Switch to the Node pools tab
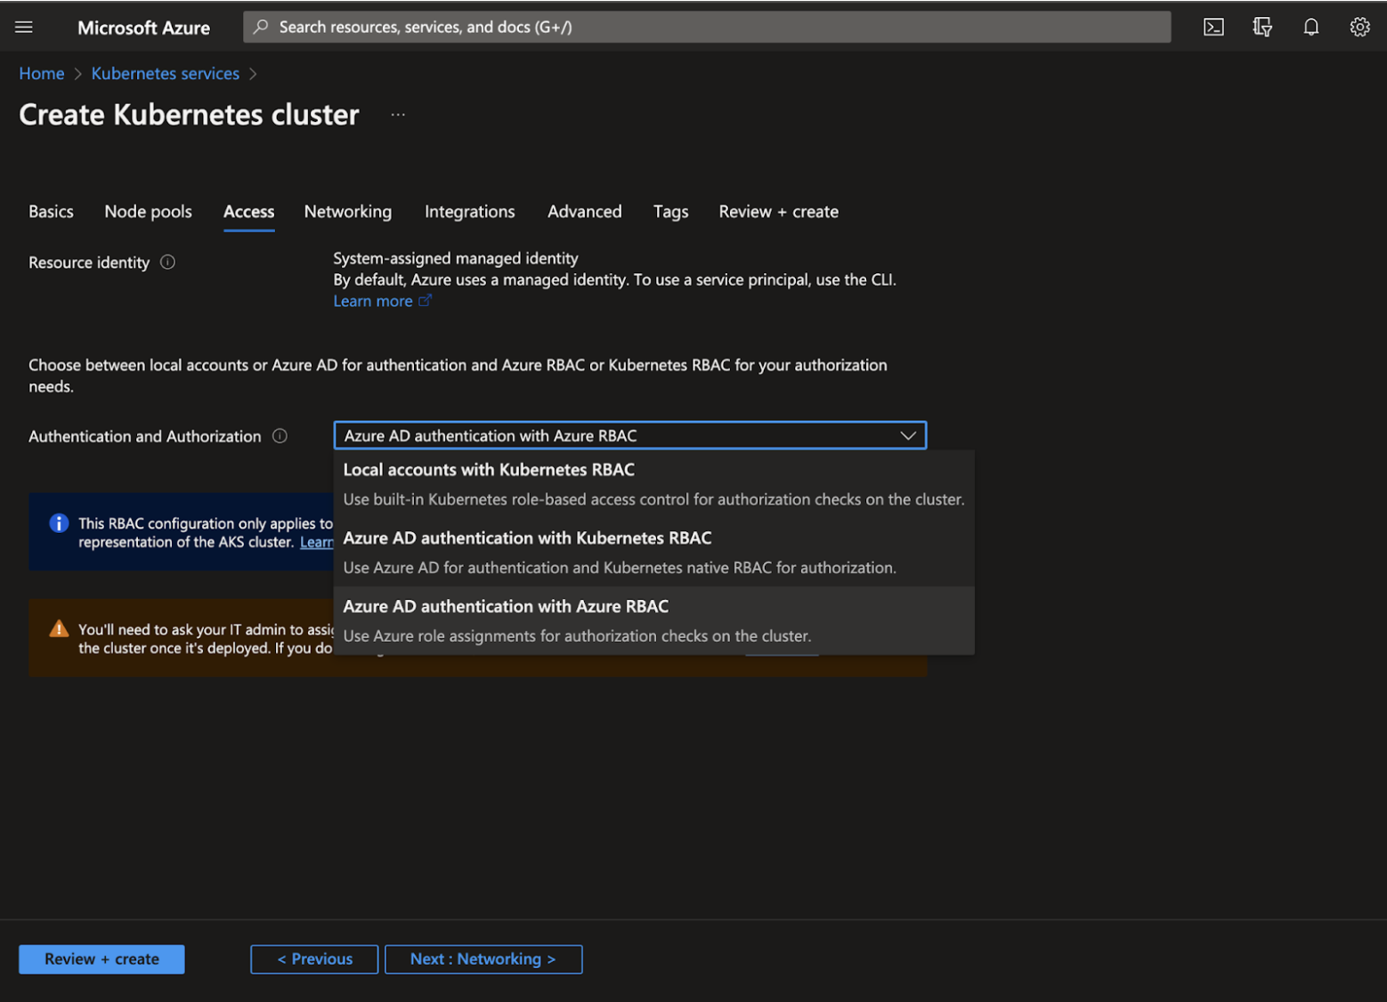This screenshot has width=1387, height=1002. click(x=148, y=212)
